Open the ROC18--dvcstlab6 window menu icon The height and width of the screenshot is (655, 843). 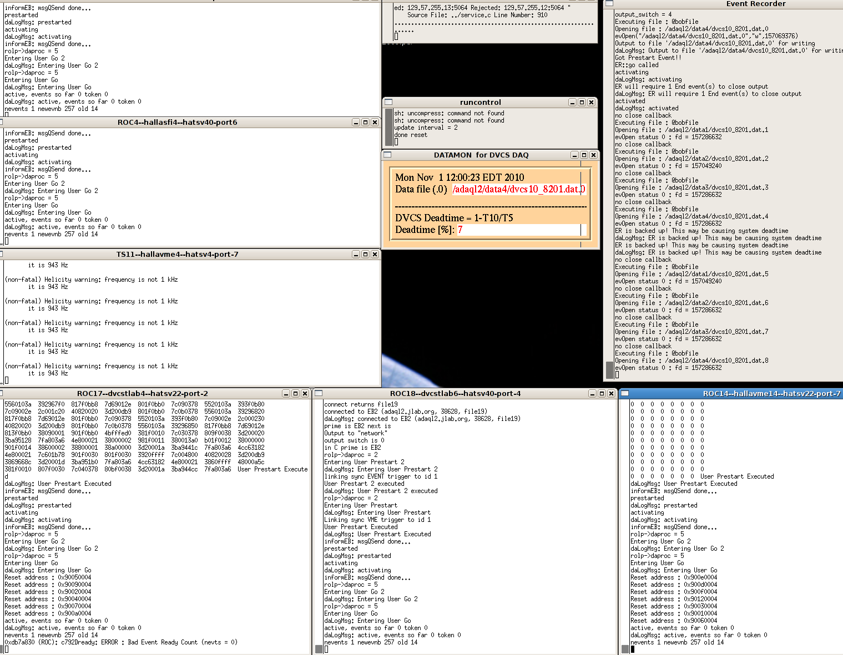tap(319, 393)
